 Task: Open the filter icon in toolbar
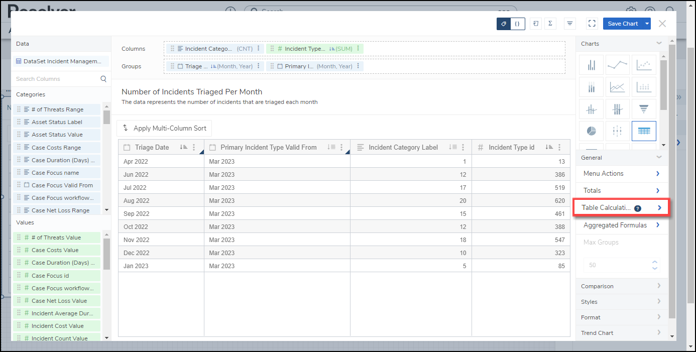point(569,24)
